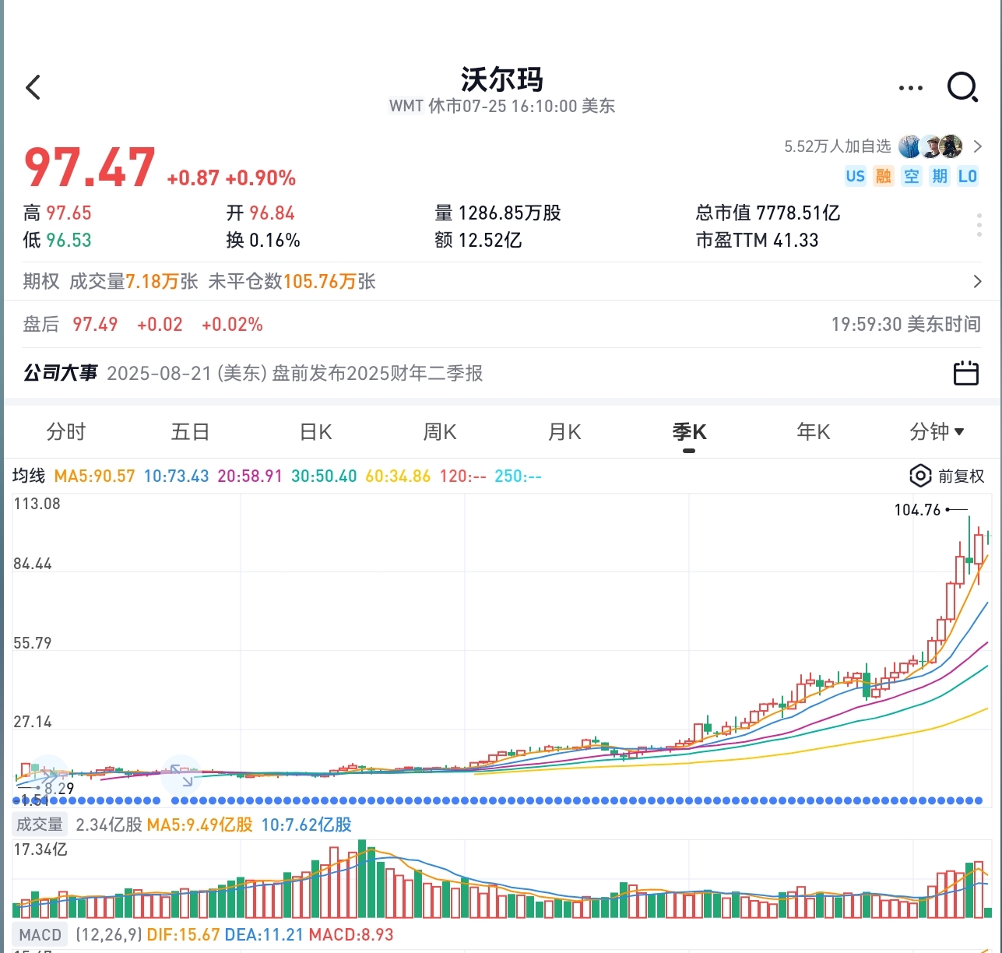Open the 分钟 minute interval dropdown
Image resolution: width=1002 pixels, height=953 pixels.
937,431
